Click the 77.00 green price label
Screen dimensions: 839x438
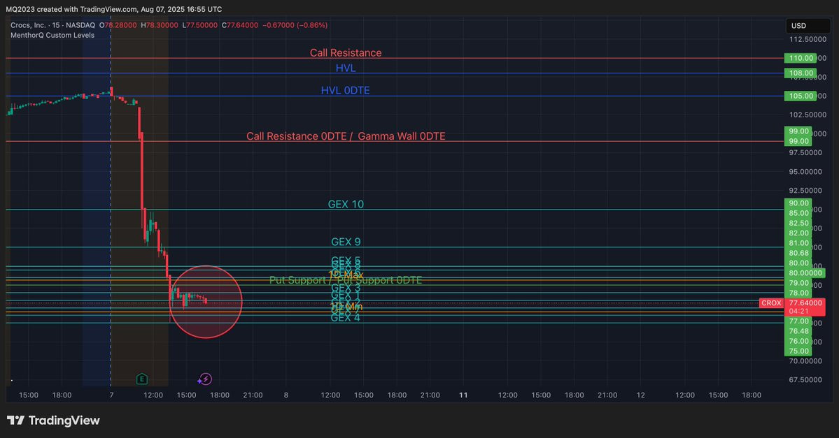click(798, 321)
